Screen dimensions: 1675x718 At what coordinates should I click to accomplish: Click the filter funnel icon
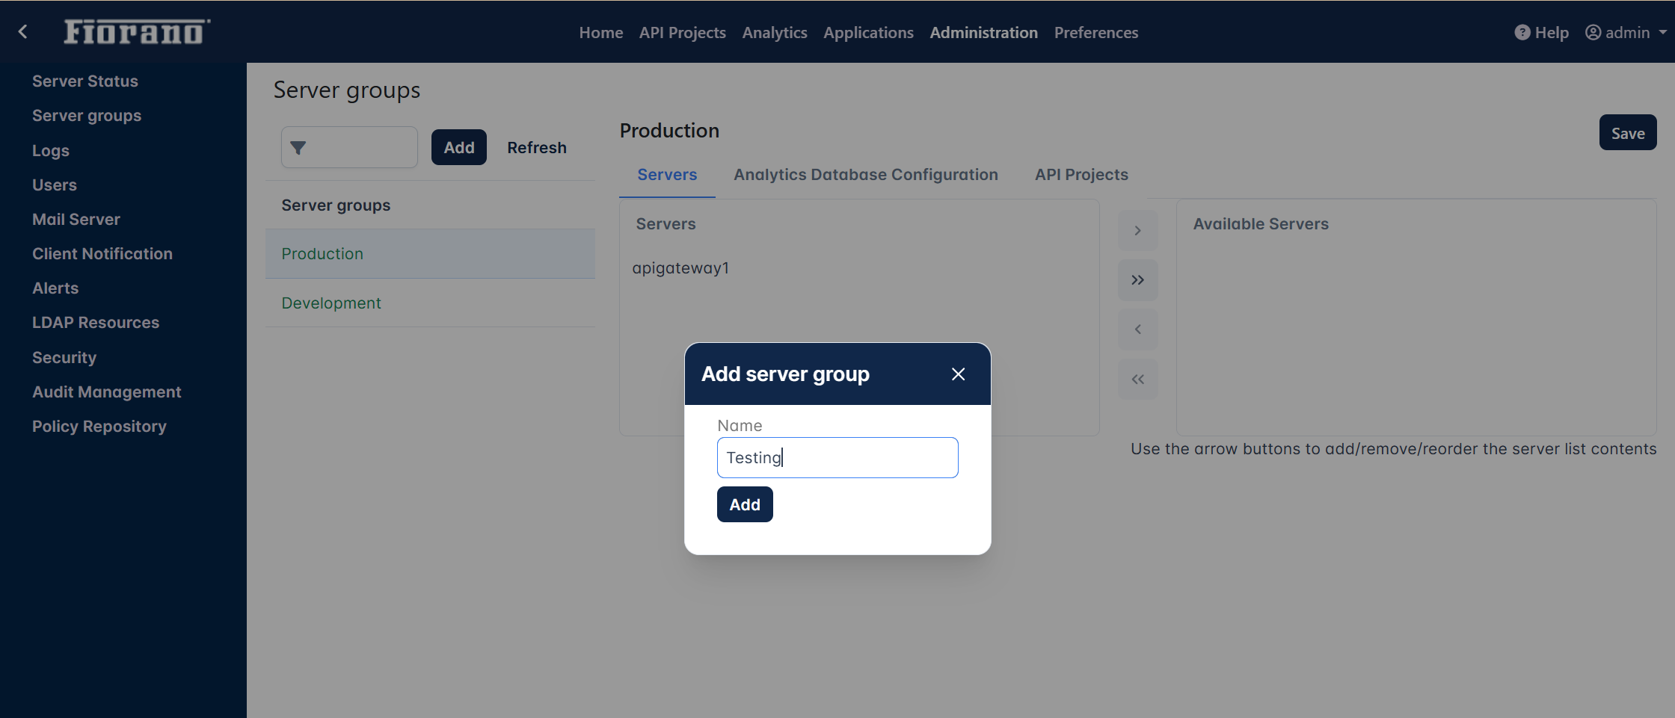[298, 148]
